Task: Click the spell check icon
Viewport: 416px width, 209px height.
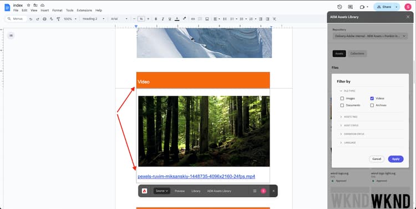Action: coord(52,19)
